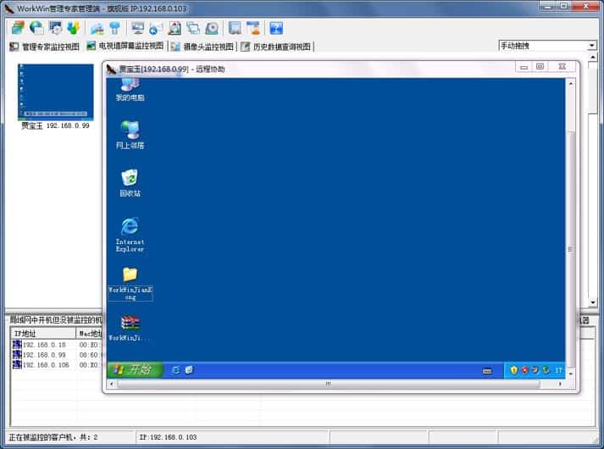604x449 pixels.
Task: Click keyboard language bar icon in remote taskbar
Action: (487, 371)
